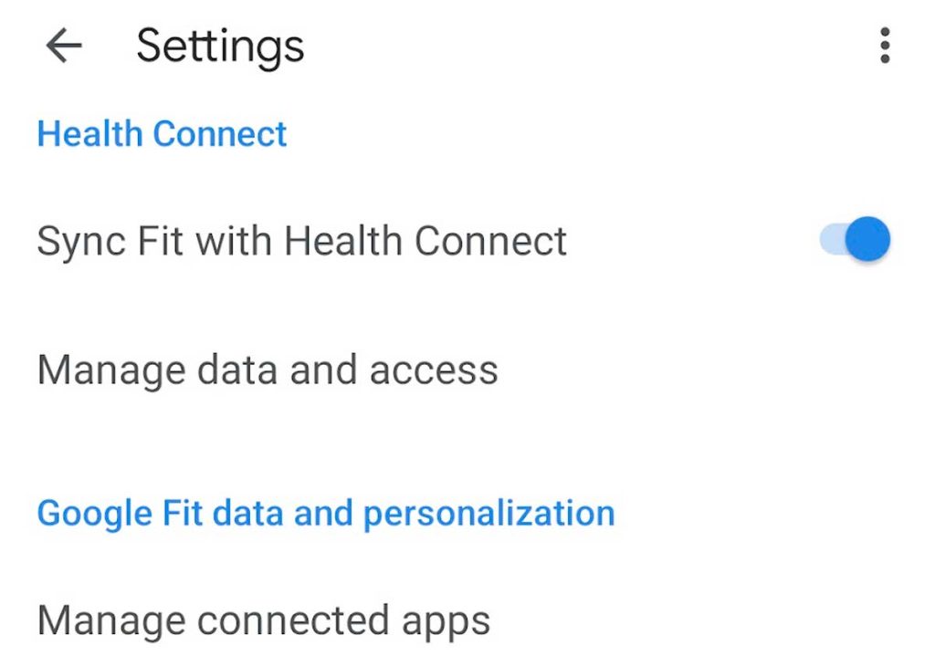935x656 pixels.
Task: Toggle the Sync Fit with Health Connect switch
Action: 855,241
